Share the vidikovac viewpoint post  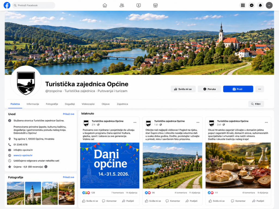[x=192, y=201]
